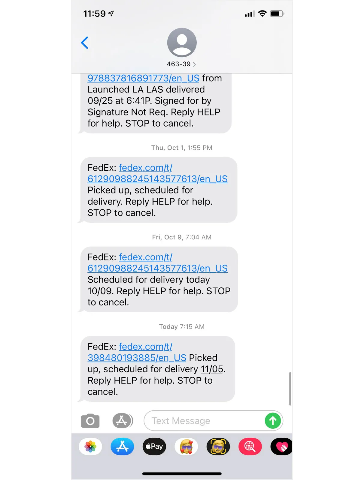Open the 978837816891773/en_US tracking link
Screen dimensions: 364x480
(143, 78)
